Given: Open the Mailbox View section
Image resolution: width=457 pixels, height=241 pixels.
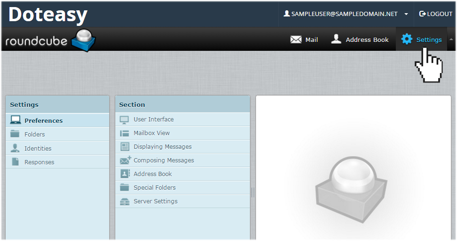Looking at the screenshot, I should (x=183, y=133).
